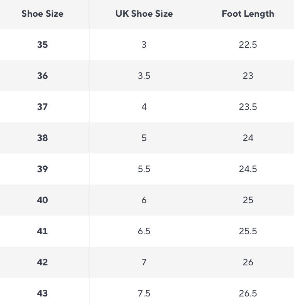
Task: Click foot length 22.5 cell
Action: pyautogui.click(x=248, y=45)
